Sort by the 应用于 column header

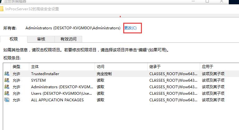click(x=219, y=67)
